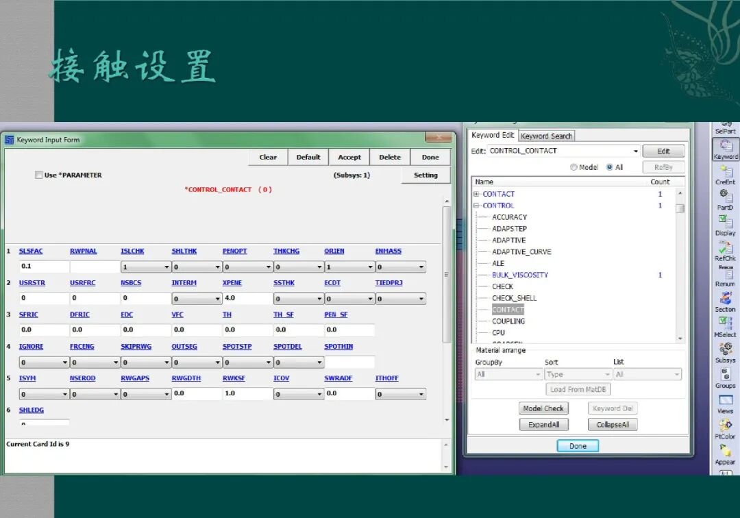
Task: Click the Model Check button
Action: [543, 408]
